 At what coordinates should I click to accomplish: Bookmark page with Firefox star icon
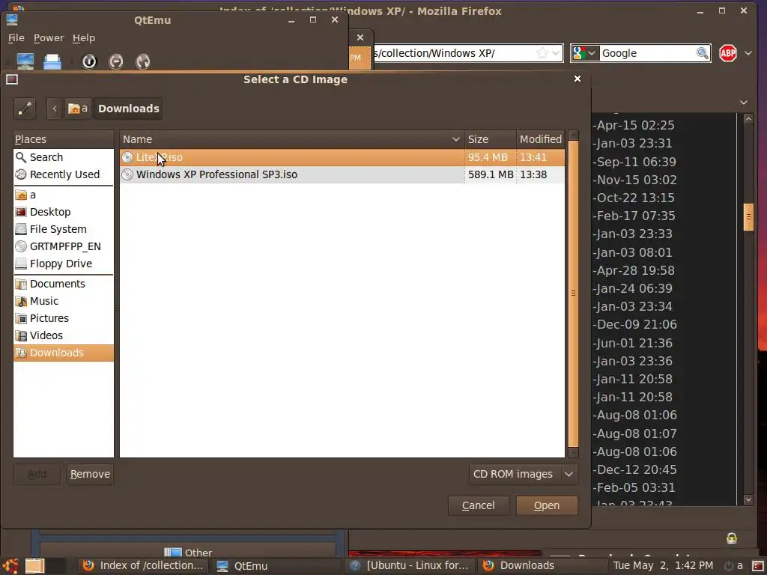(x=542, y=53)
